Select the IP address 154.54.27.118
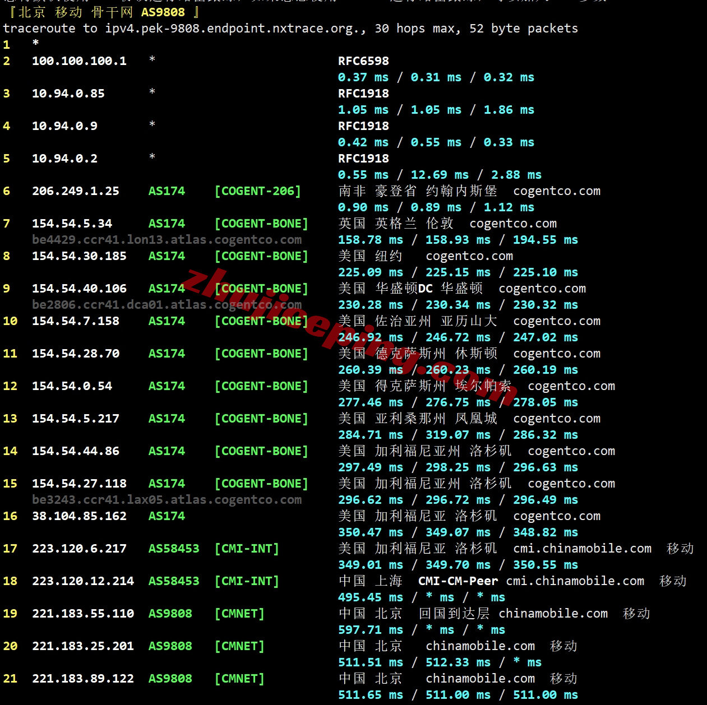The width and height of the screenshot is (707, 705). (x=79, y=484)
